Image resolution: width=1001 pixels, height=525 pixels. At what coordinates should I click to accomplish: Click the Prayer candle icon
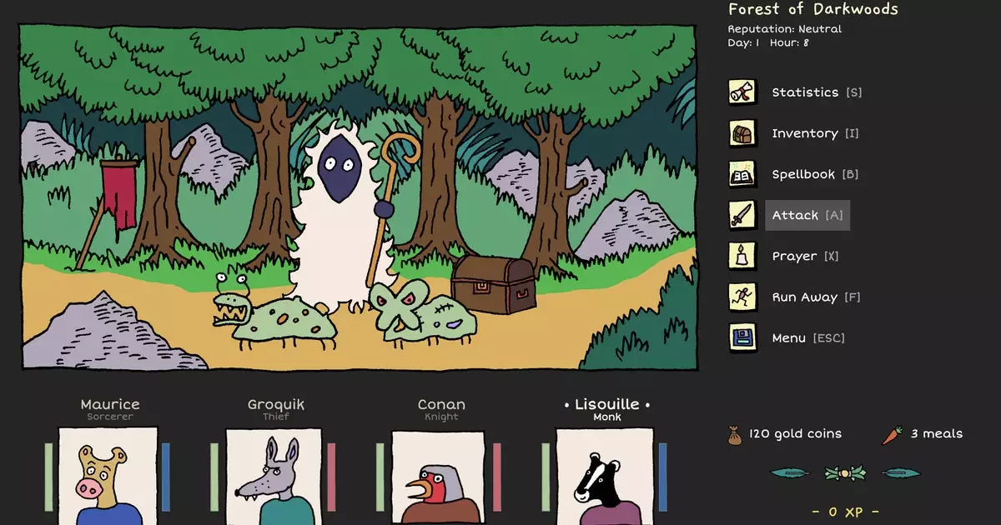pyautogui.click(x=742, y=255)
